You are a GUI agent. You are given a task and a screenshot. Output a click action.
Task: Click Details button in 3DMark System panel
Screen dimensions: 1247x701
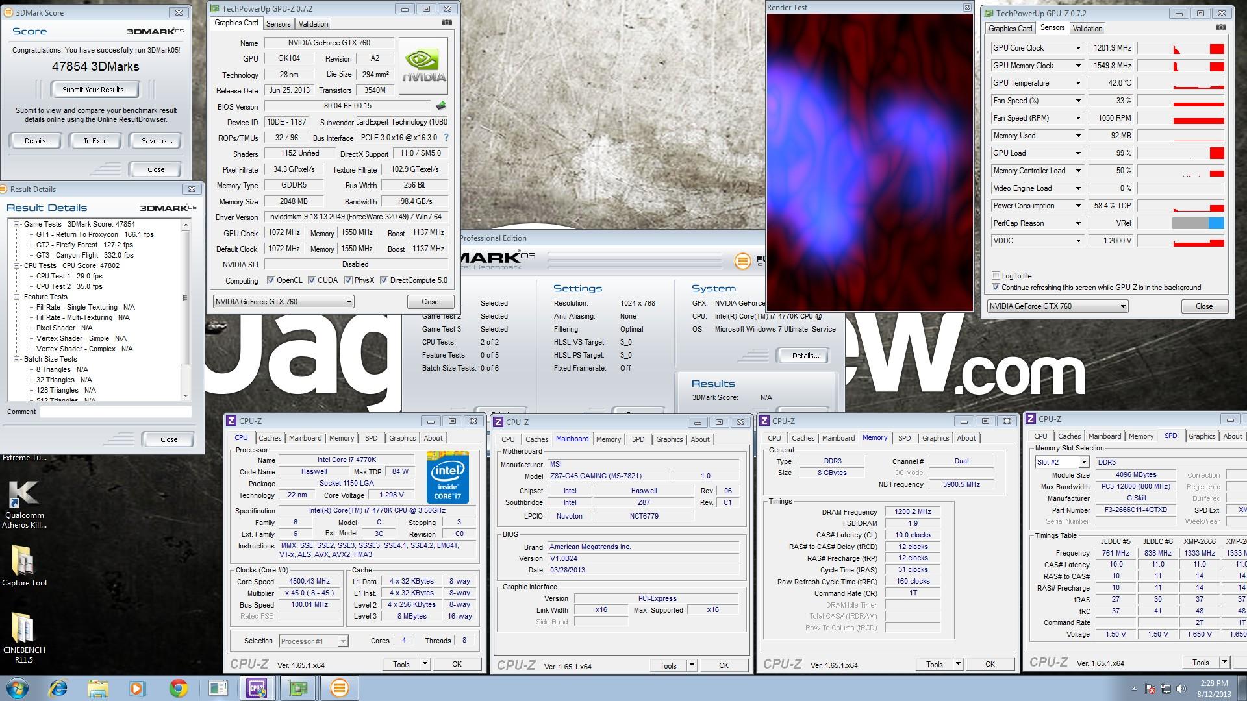[x=805, y=356]
